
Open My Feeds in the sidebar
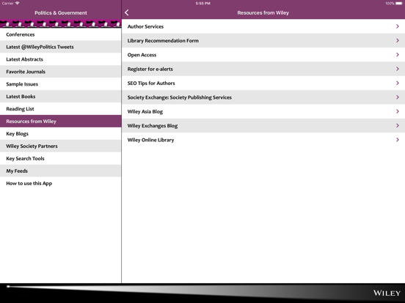pos(60,171)
